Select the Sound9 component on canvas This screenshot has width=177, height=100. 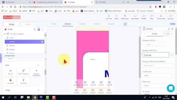pyautogui.click(x=85, y=83)
